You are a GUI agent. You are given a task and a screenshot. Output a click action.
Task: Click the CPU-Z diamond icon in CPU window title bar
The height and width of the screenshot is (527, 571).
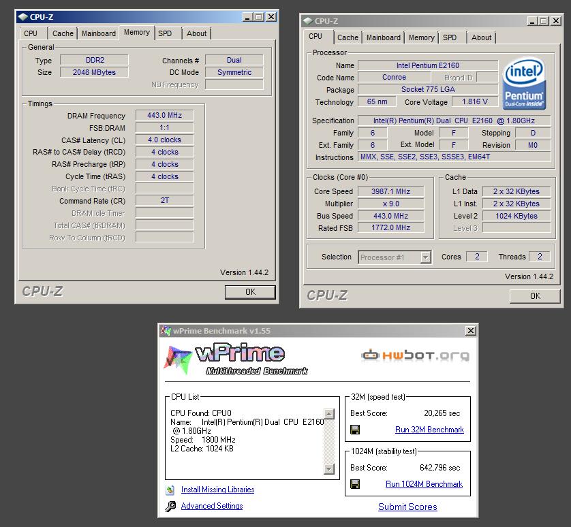(x=308, y=20)
